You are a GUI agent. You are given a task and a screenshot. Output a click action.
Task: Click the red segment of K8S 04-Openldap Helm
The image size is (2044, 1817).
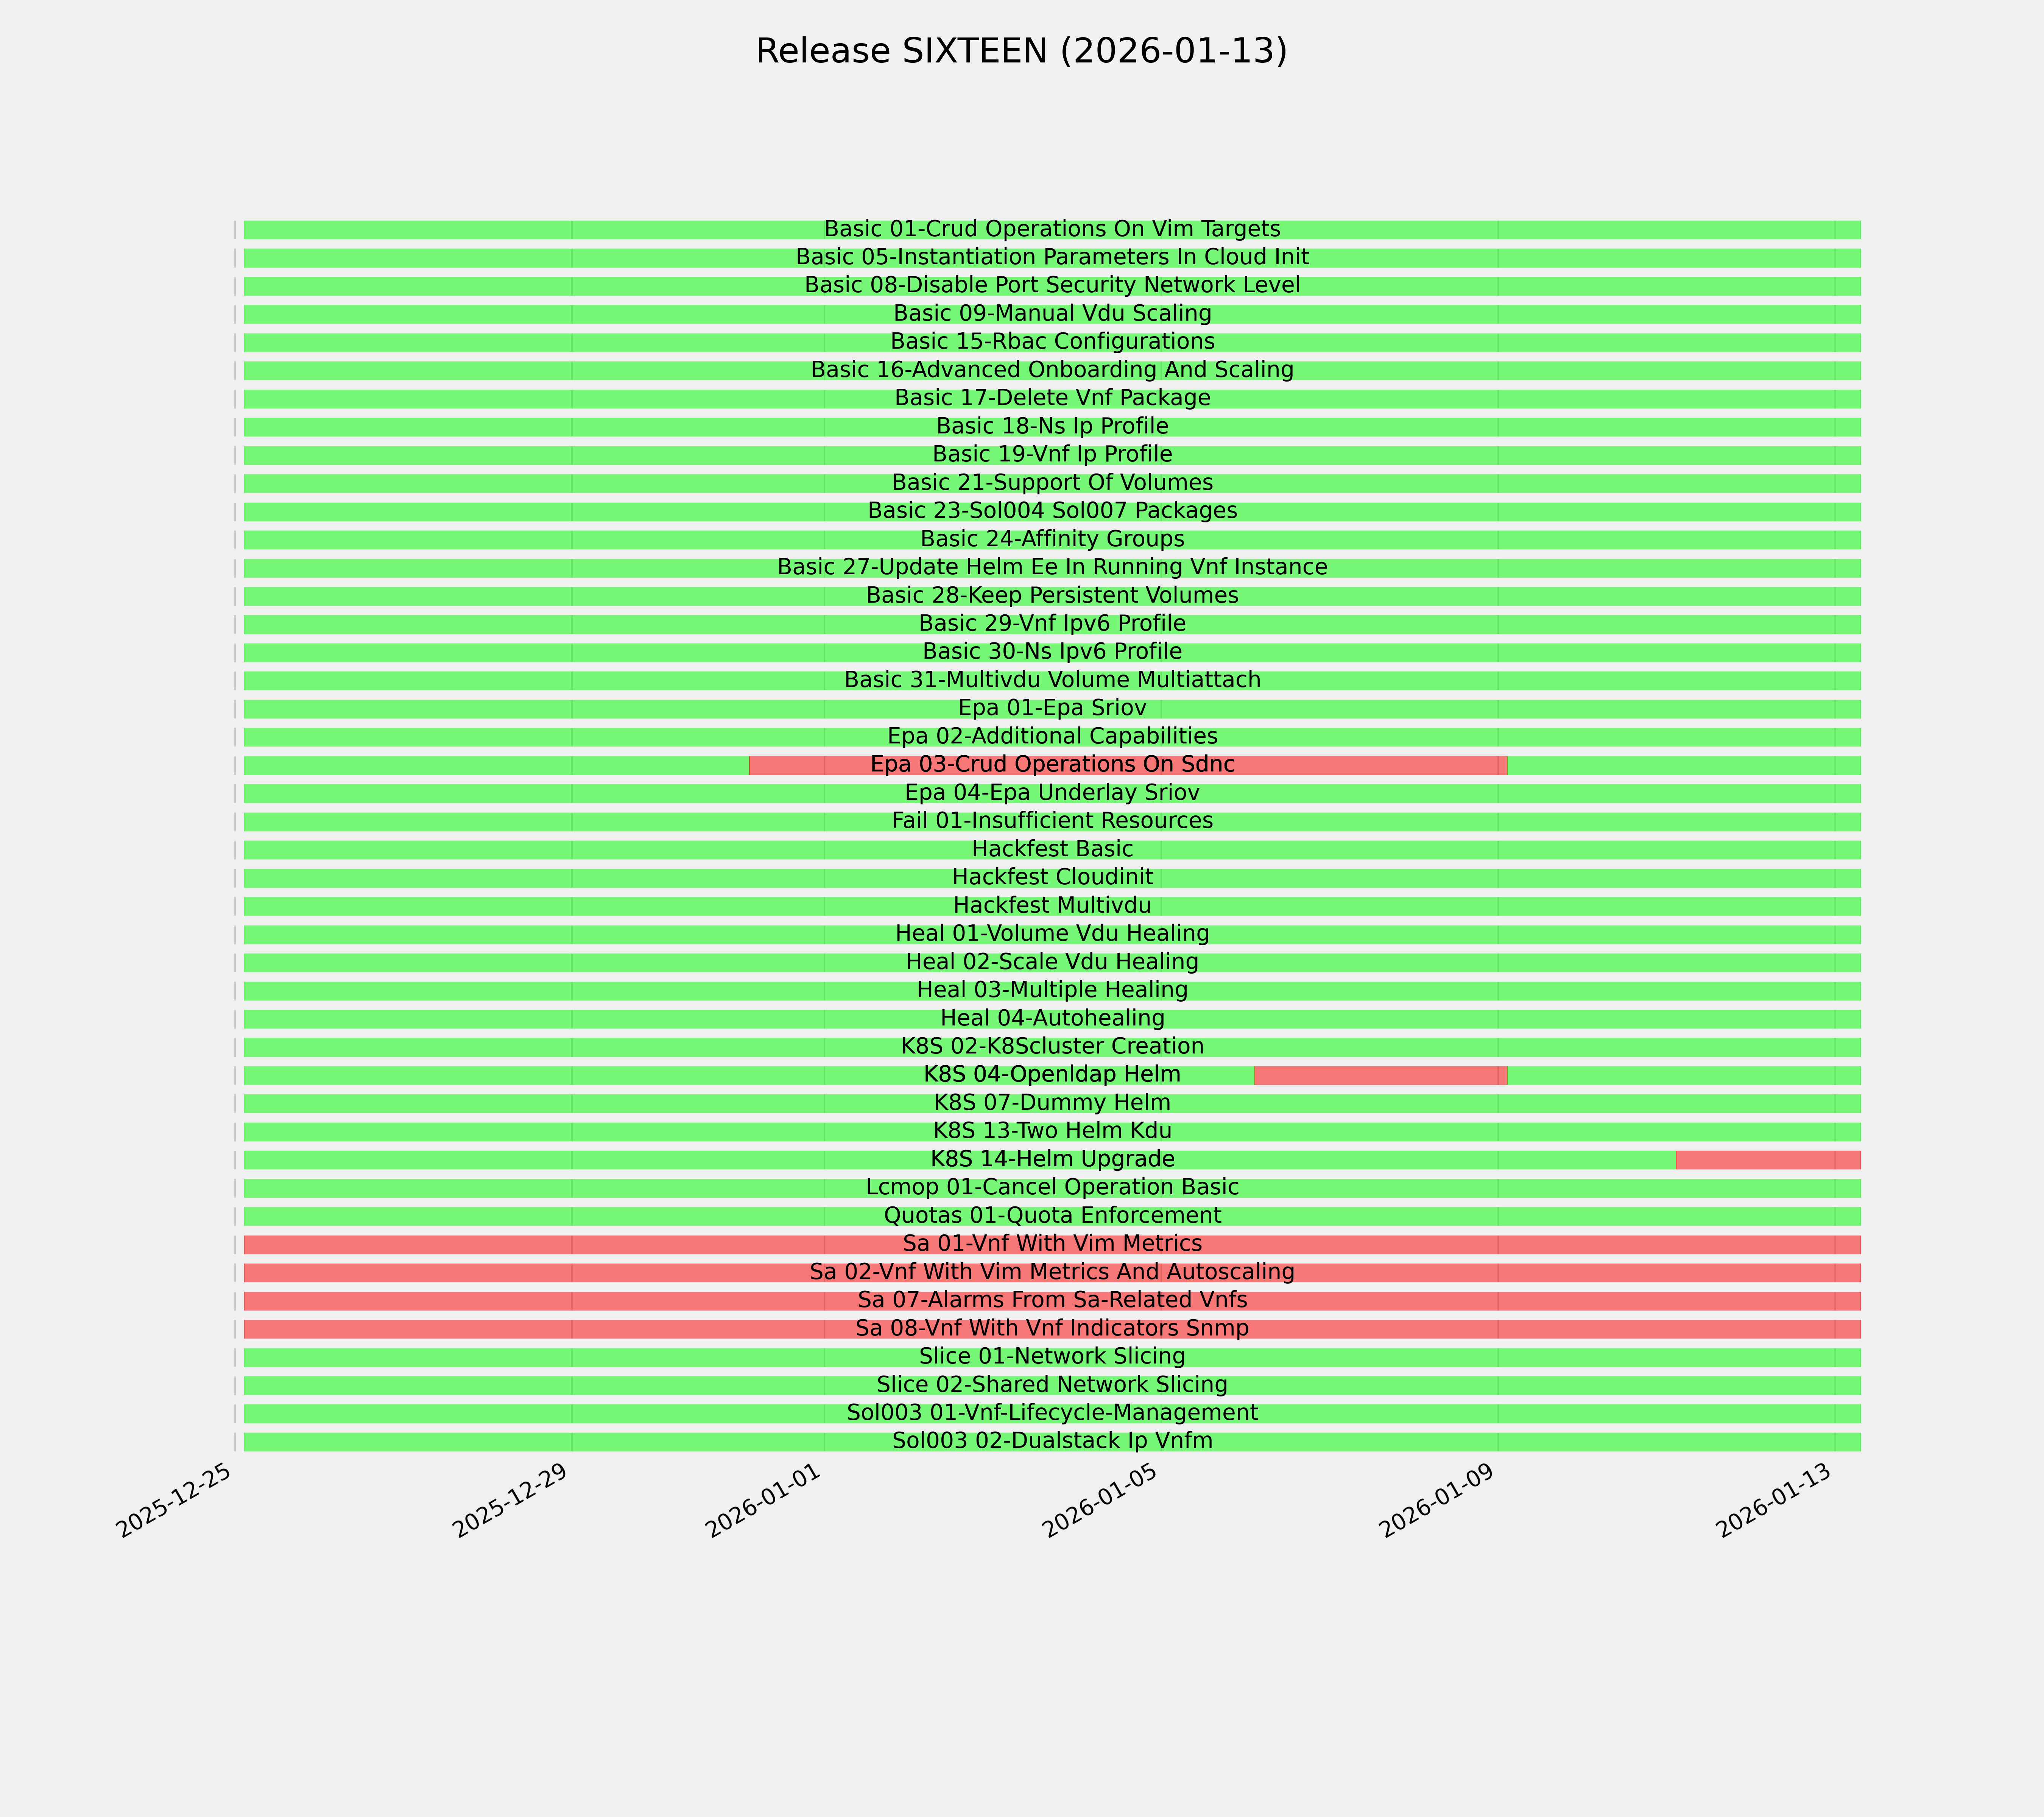tap(1380, 1076)
